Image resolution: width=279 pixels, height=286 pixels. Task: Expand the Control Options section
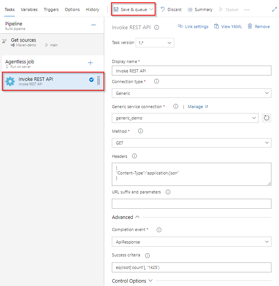(x=132, y=281)
